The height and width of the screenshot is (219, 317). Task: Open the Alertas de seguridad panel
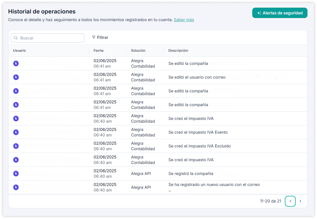(x=280, y=13)
